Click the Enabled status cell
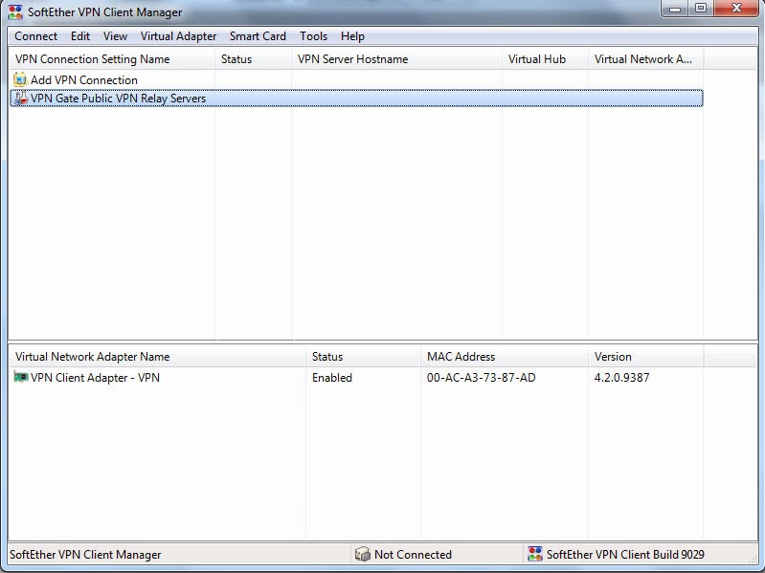Image resolution: width=765 pixels, height=573 pixels. pyautogui.click(x=332, y=378)
